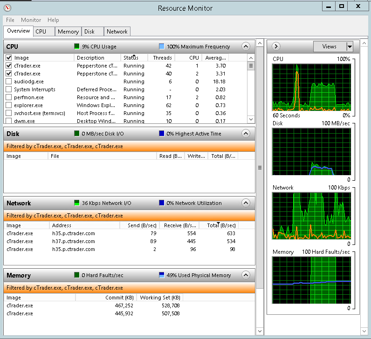The height and width of the screenshot is (339, 371).
Task: Click the Memory hard faults graph
Action: click(312, 280)
